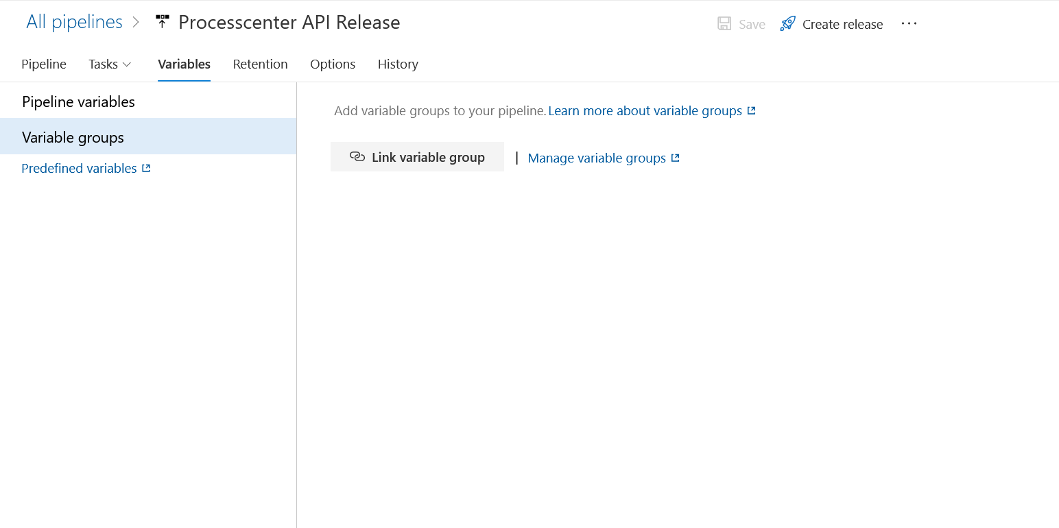Select the Variables tab
Screen dimensions: 1059x528
(184, 64)
